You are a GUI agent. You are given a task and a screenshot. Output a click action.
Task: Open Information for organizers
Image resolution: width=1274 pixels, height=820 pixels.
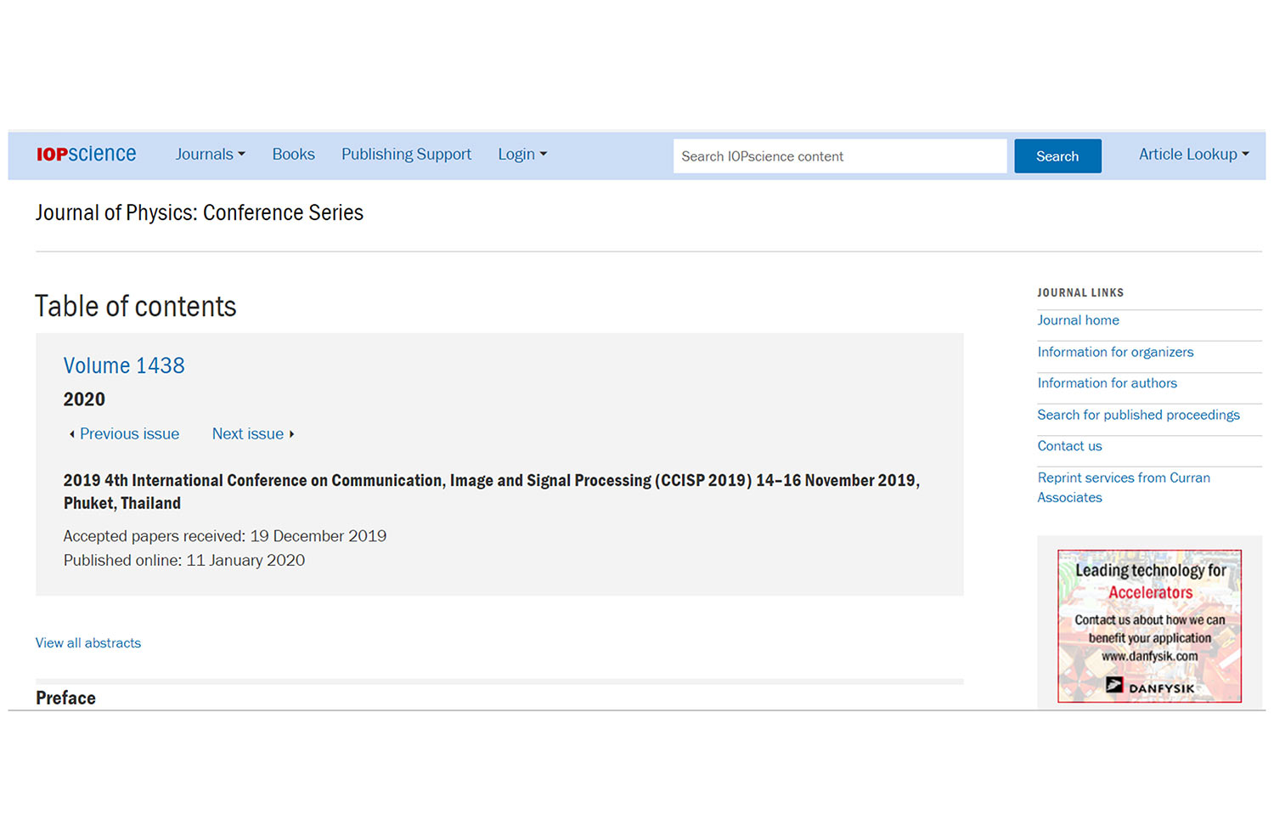[x=1115, y=352]
